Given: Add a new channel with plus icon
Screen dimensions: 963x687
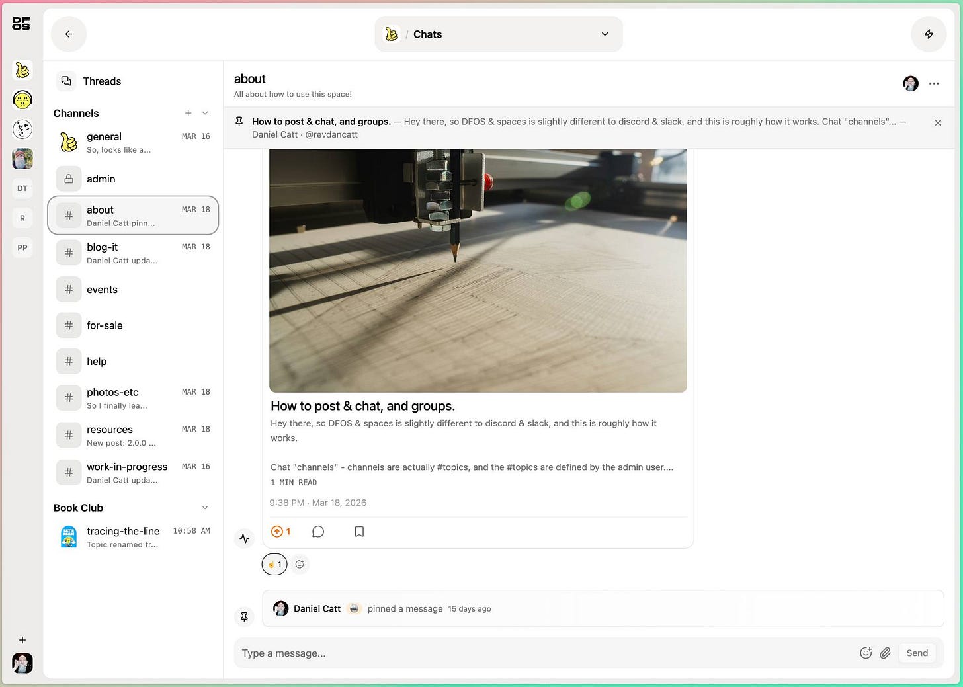Looking at the screenshot, I should pyautogui.click(x=188, y=113).
